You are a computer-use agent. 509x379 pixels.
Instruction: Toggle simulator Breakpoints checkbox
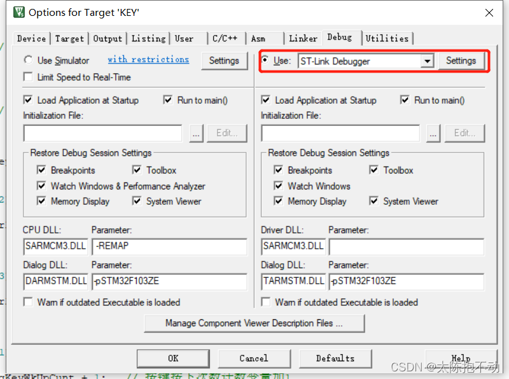coord(41,170)
